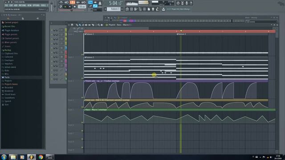Open the FILE menu
The width and height of the screenshot is (285, 160).
[x=6, y=5]
